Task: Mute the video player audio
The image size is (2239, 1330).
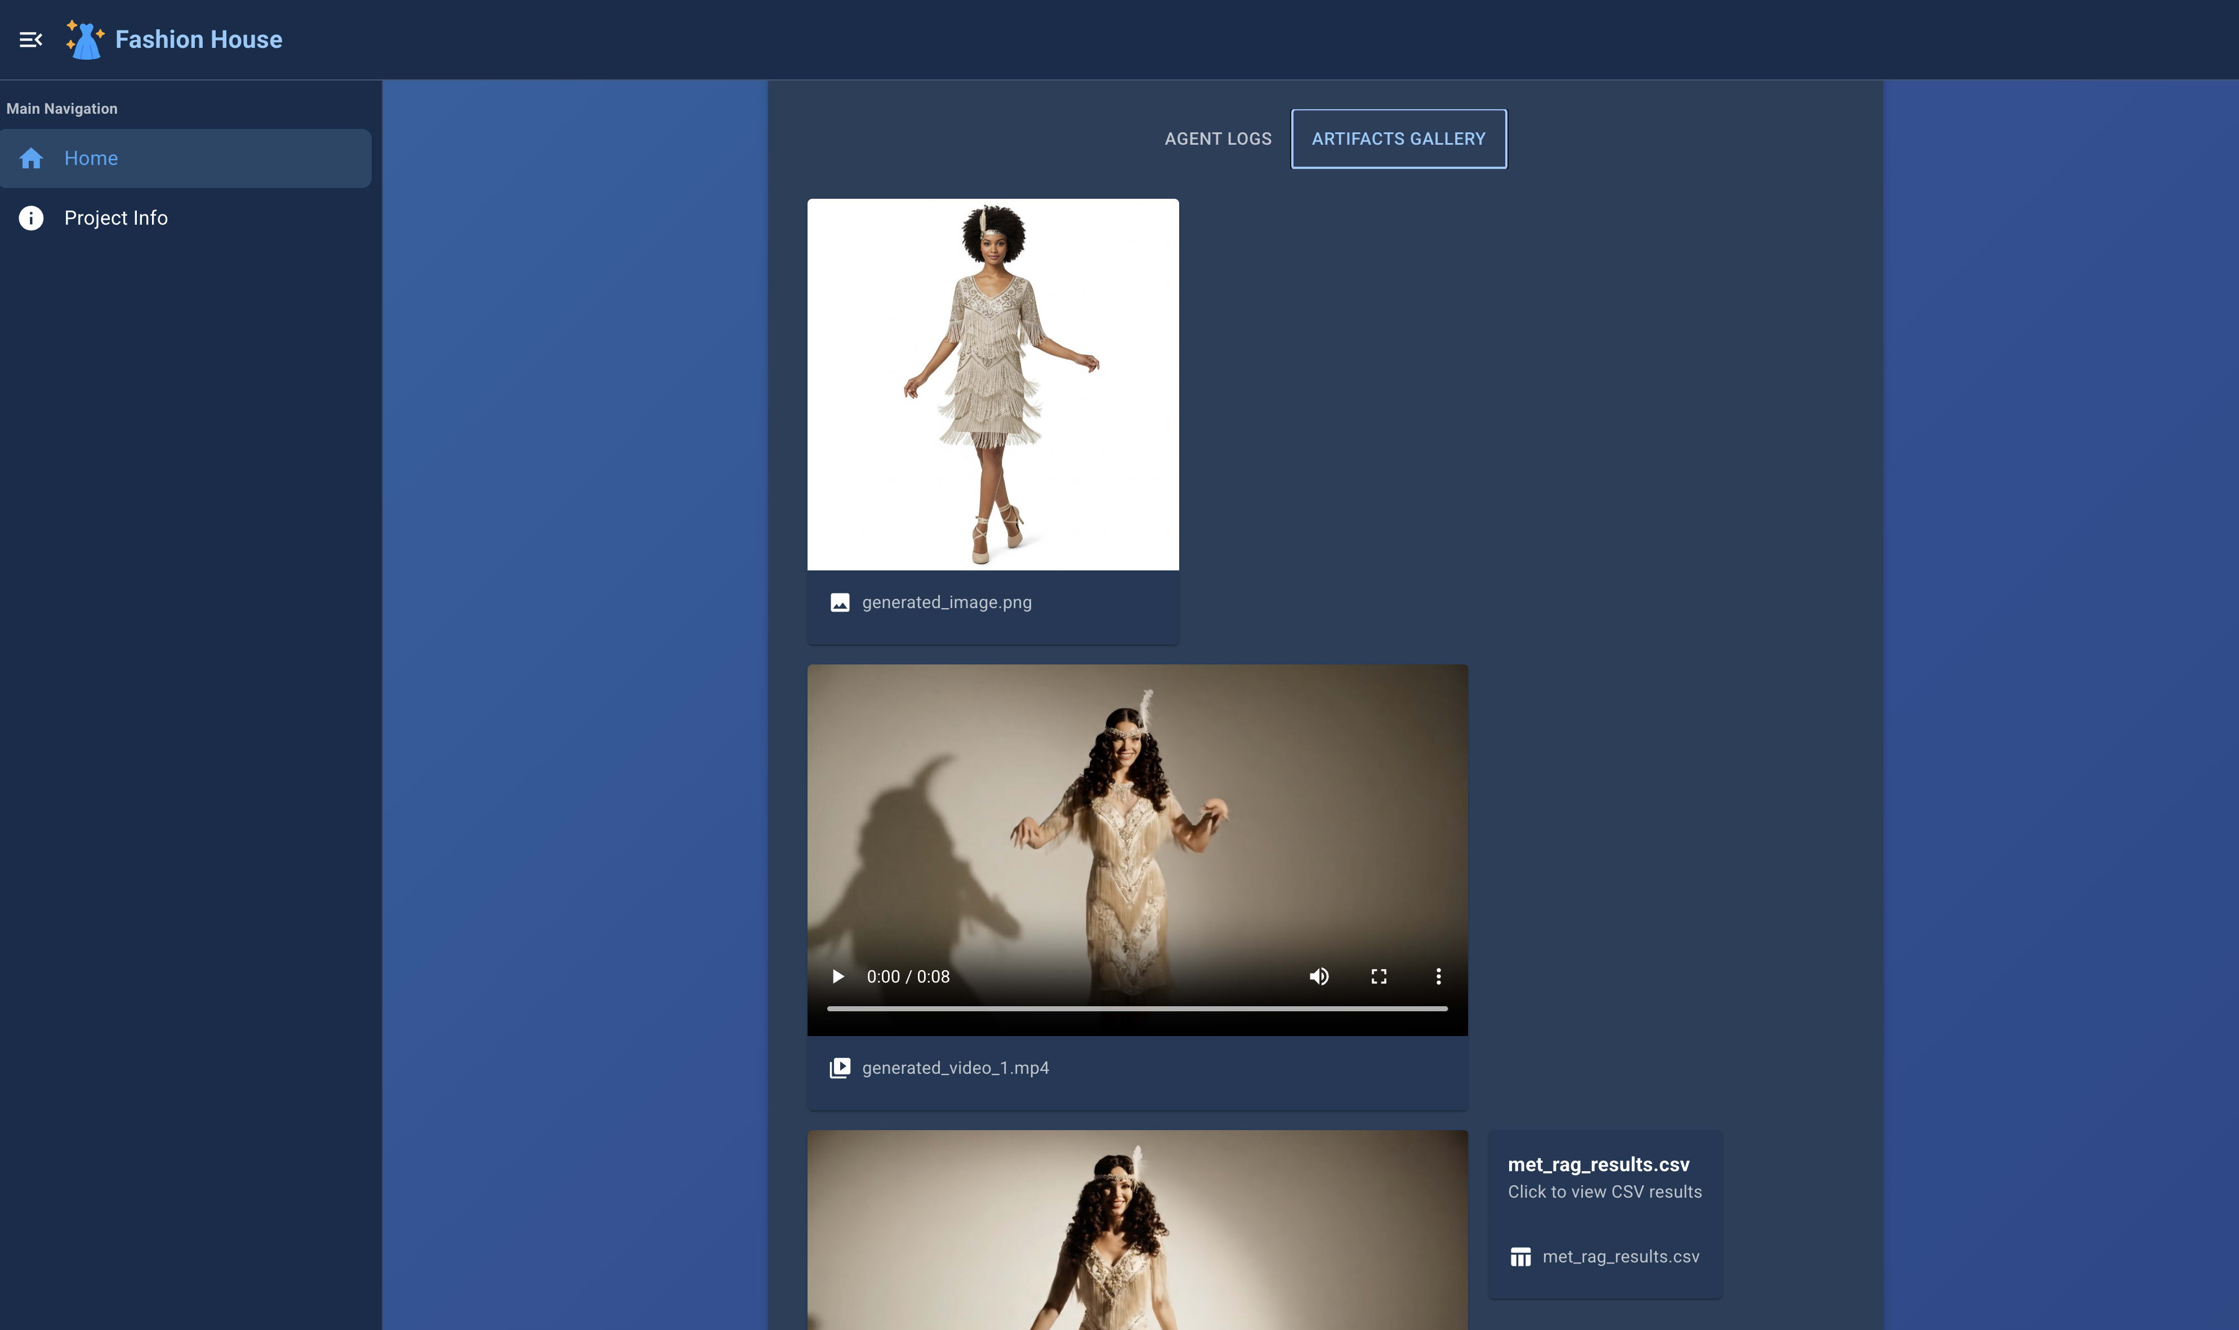Action: tap(1318, 976)
